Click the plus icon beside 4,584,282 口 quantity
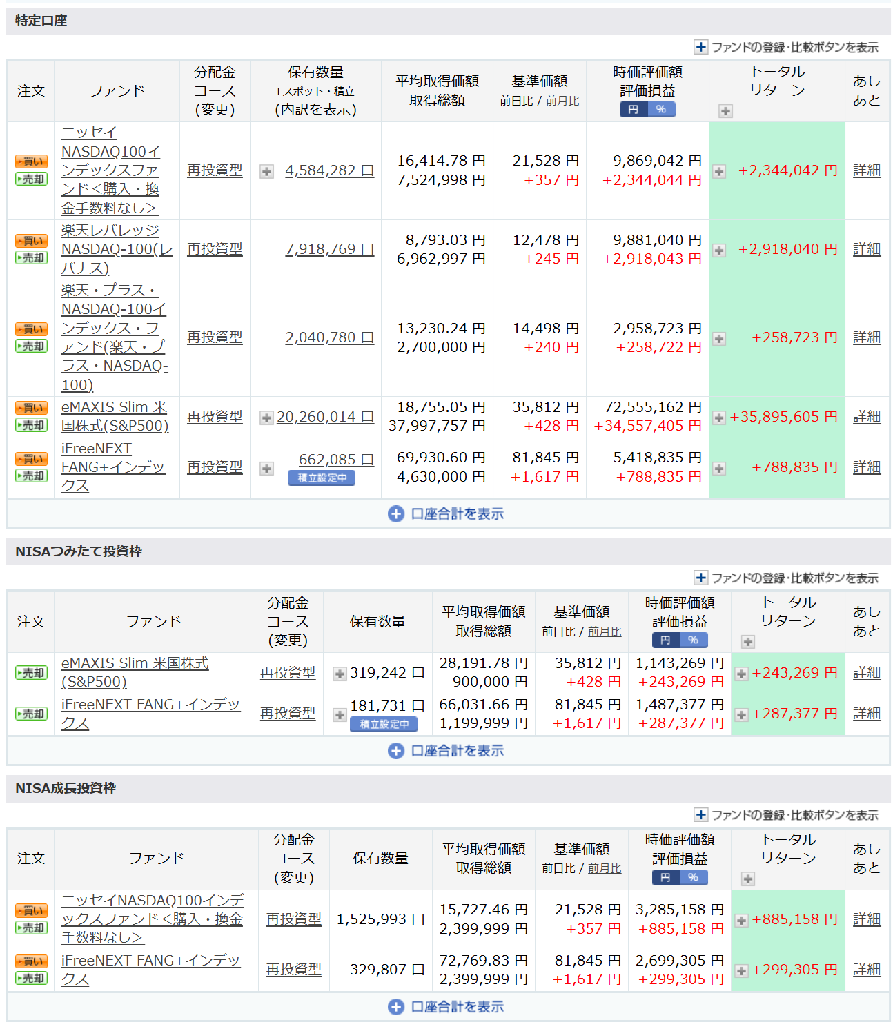The image size is (893, 1029). click(x=266, y=171)
